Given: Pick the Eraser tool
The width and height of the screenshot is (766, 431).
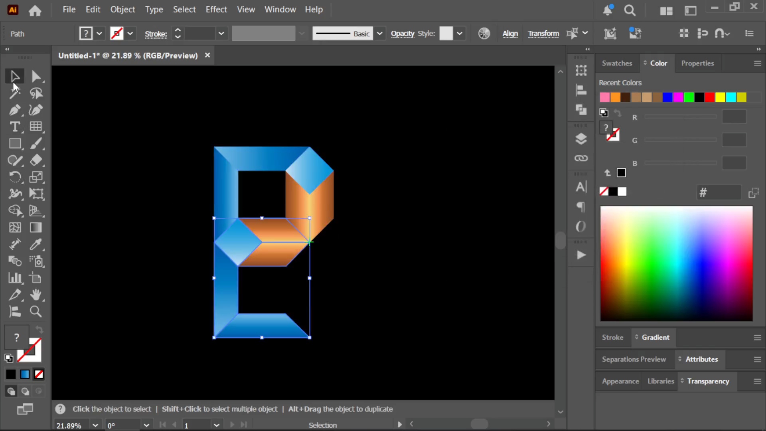Looking at the screenshot, I should (x=36, y=160).
